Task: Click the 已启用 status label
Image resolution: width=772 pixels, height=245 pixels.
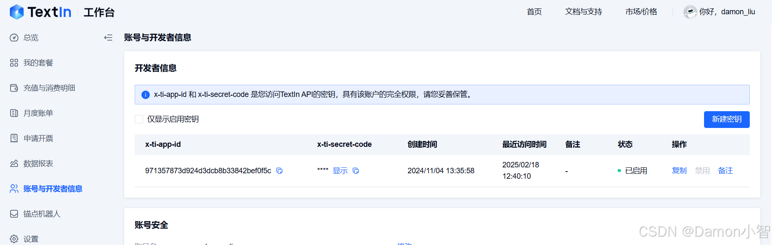Action: 636,171
